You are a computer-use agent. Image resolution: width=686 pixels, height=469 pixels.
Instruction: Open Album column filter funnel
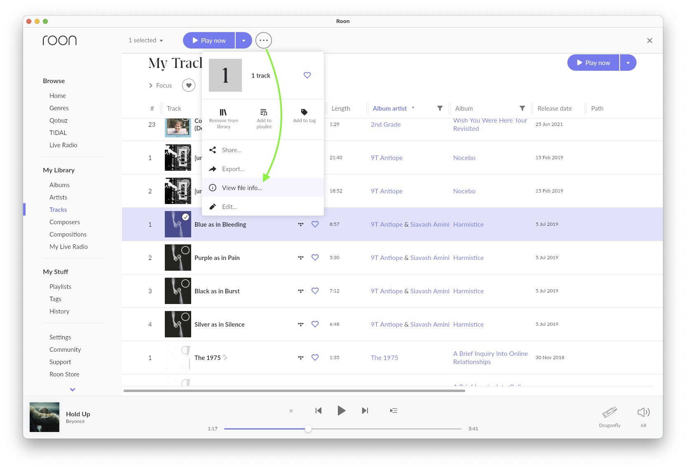click(x=522, y=108)
